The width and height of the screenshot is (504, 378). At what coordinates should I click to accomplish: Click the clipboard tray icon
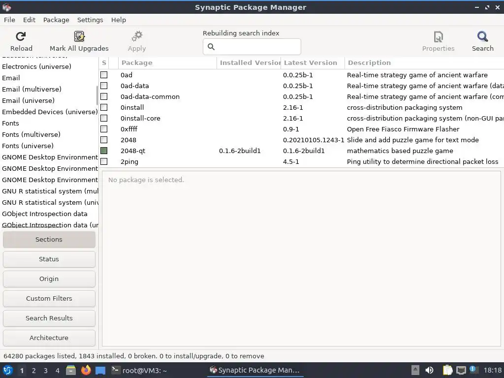coord(447,370)
